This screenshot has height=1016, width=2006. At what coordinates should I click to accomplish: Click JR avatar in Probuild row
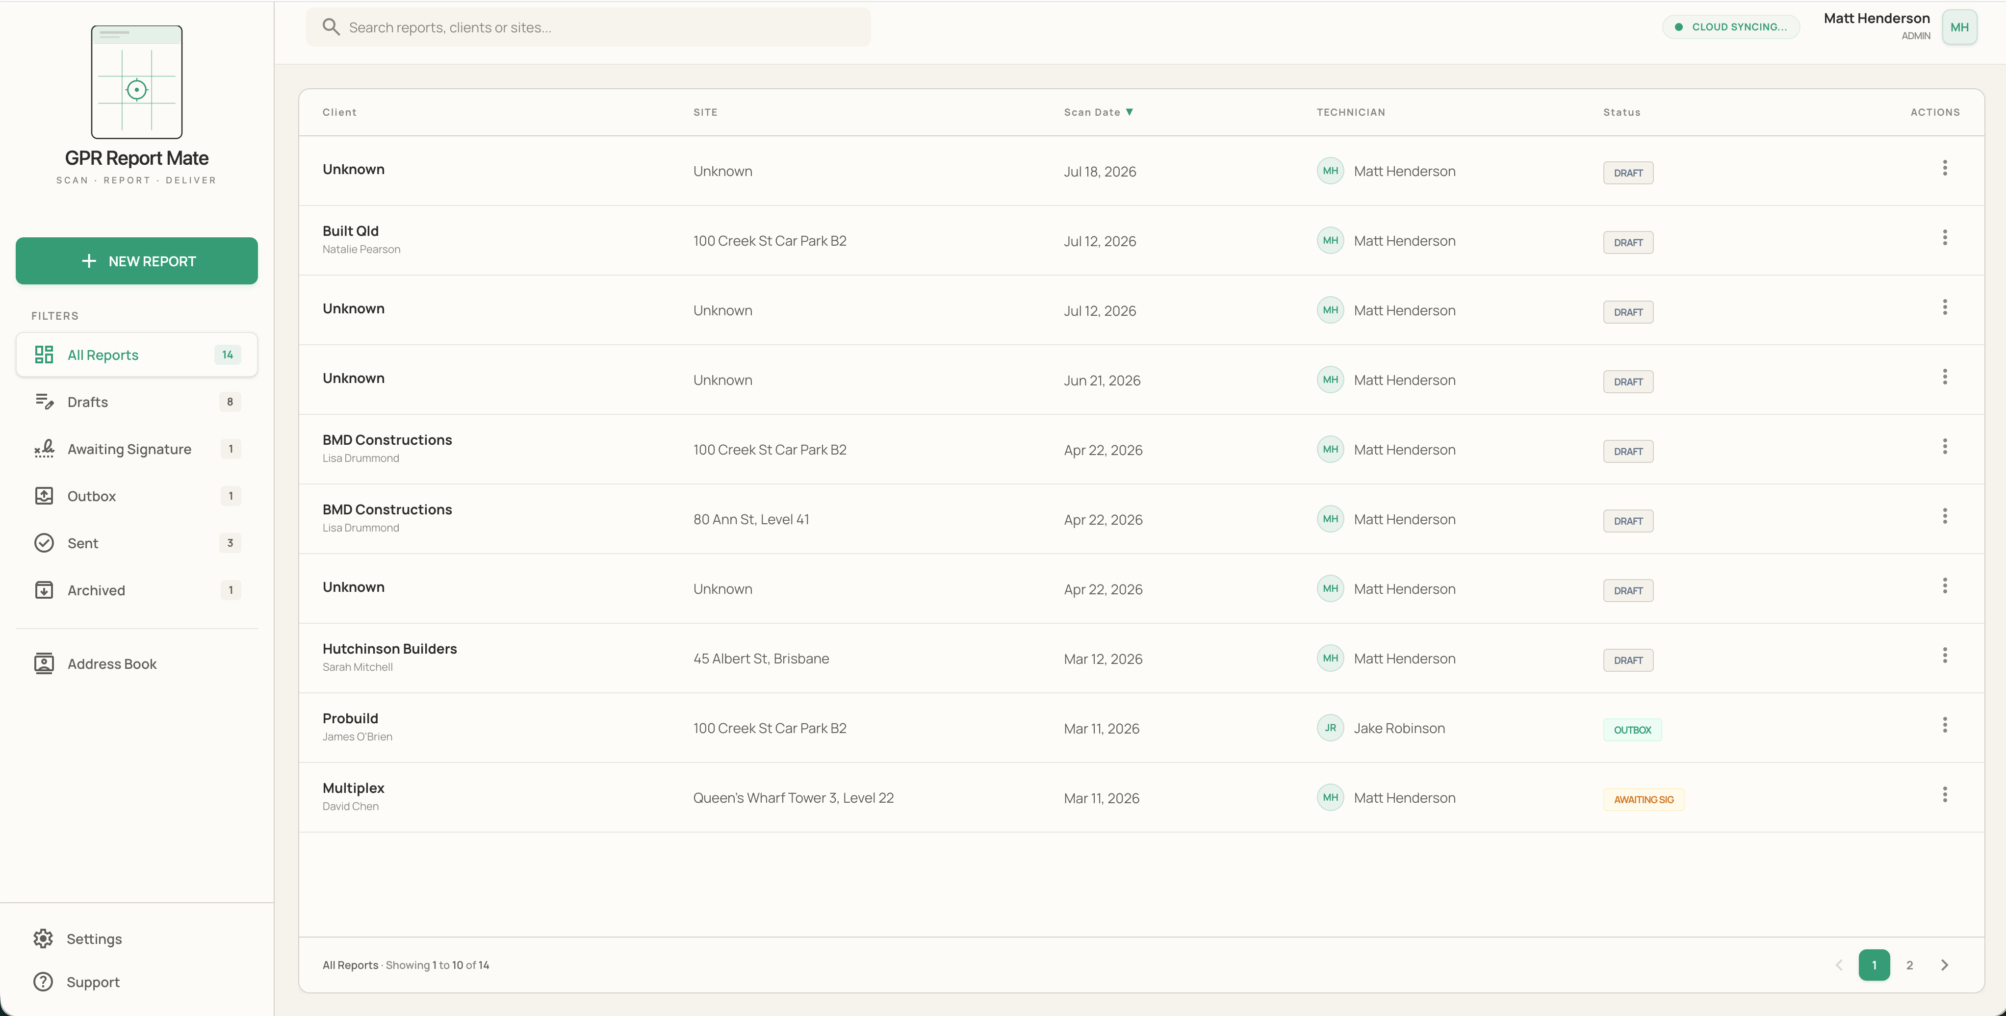click(1330, 728)
